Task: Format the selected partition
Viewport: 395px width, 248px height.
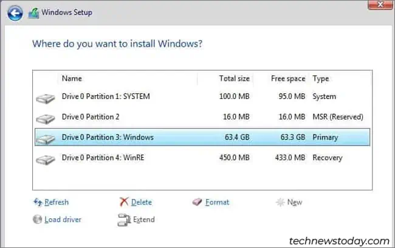Action: (x=217, y=202)
